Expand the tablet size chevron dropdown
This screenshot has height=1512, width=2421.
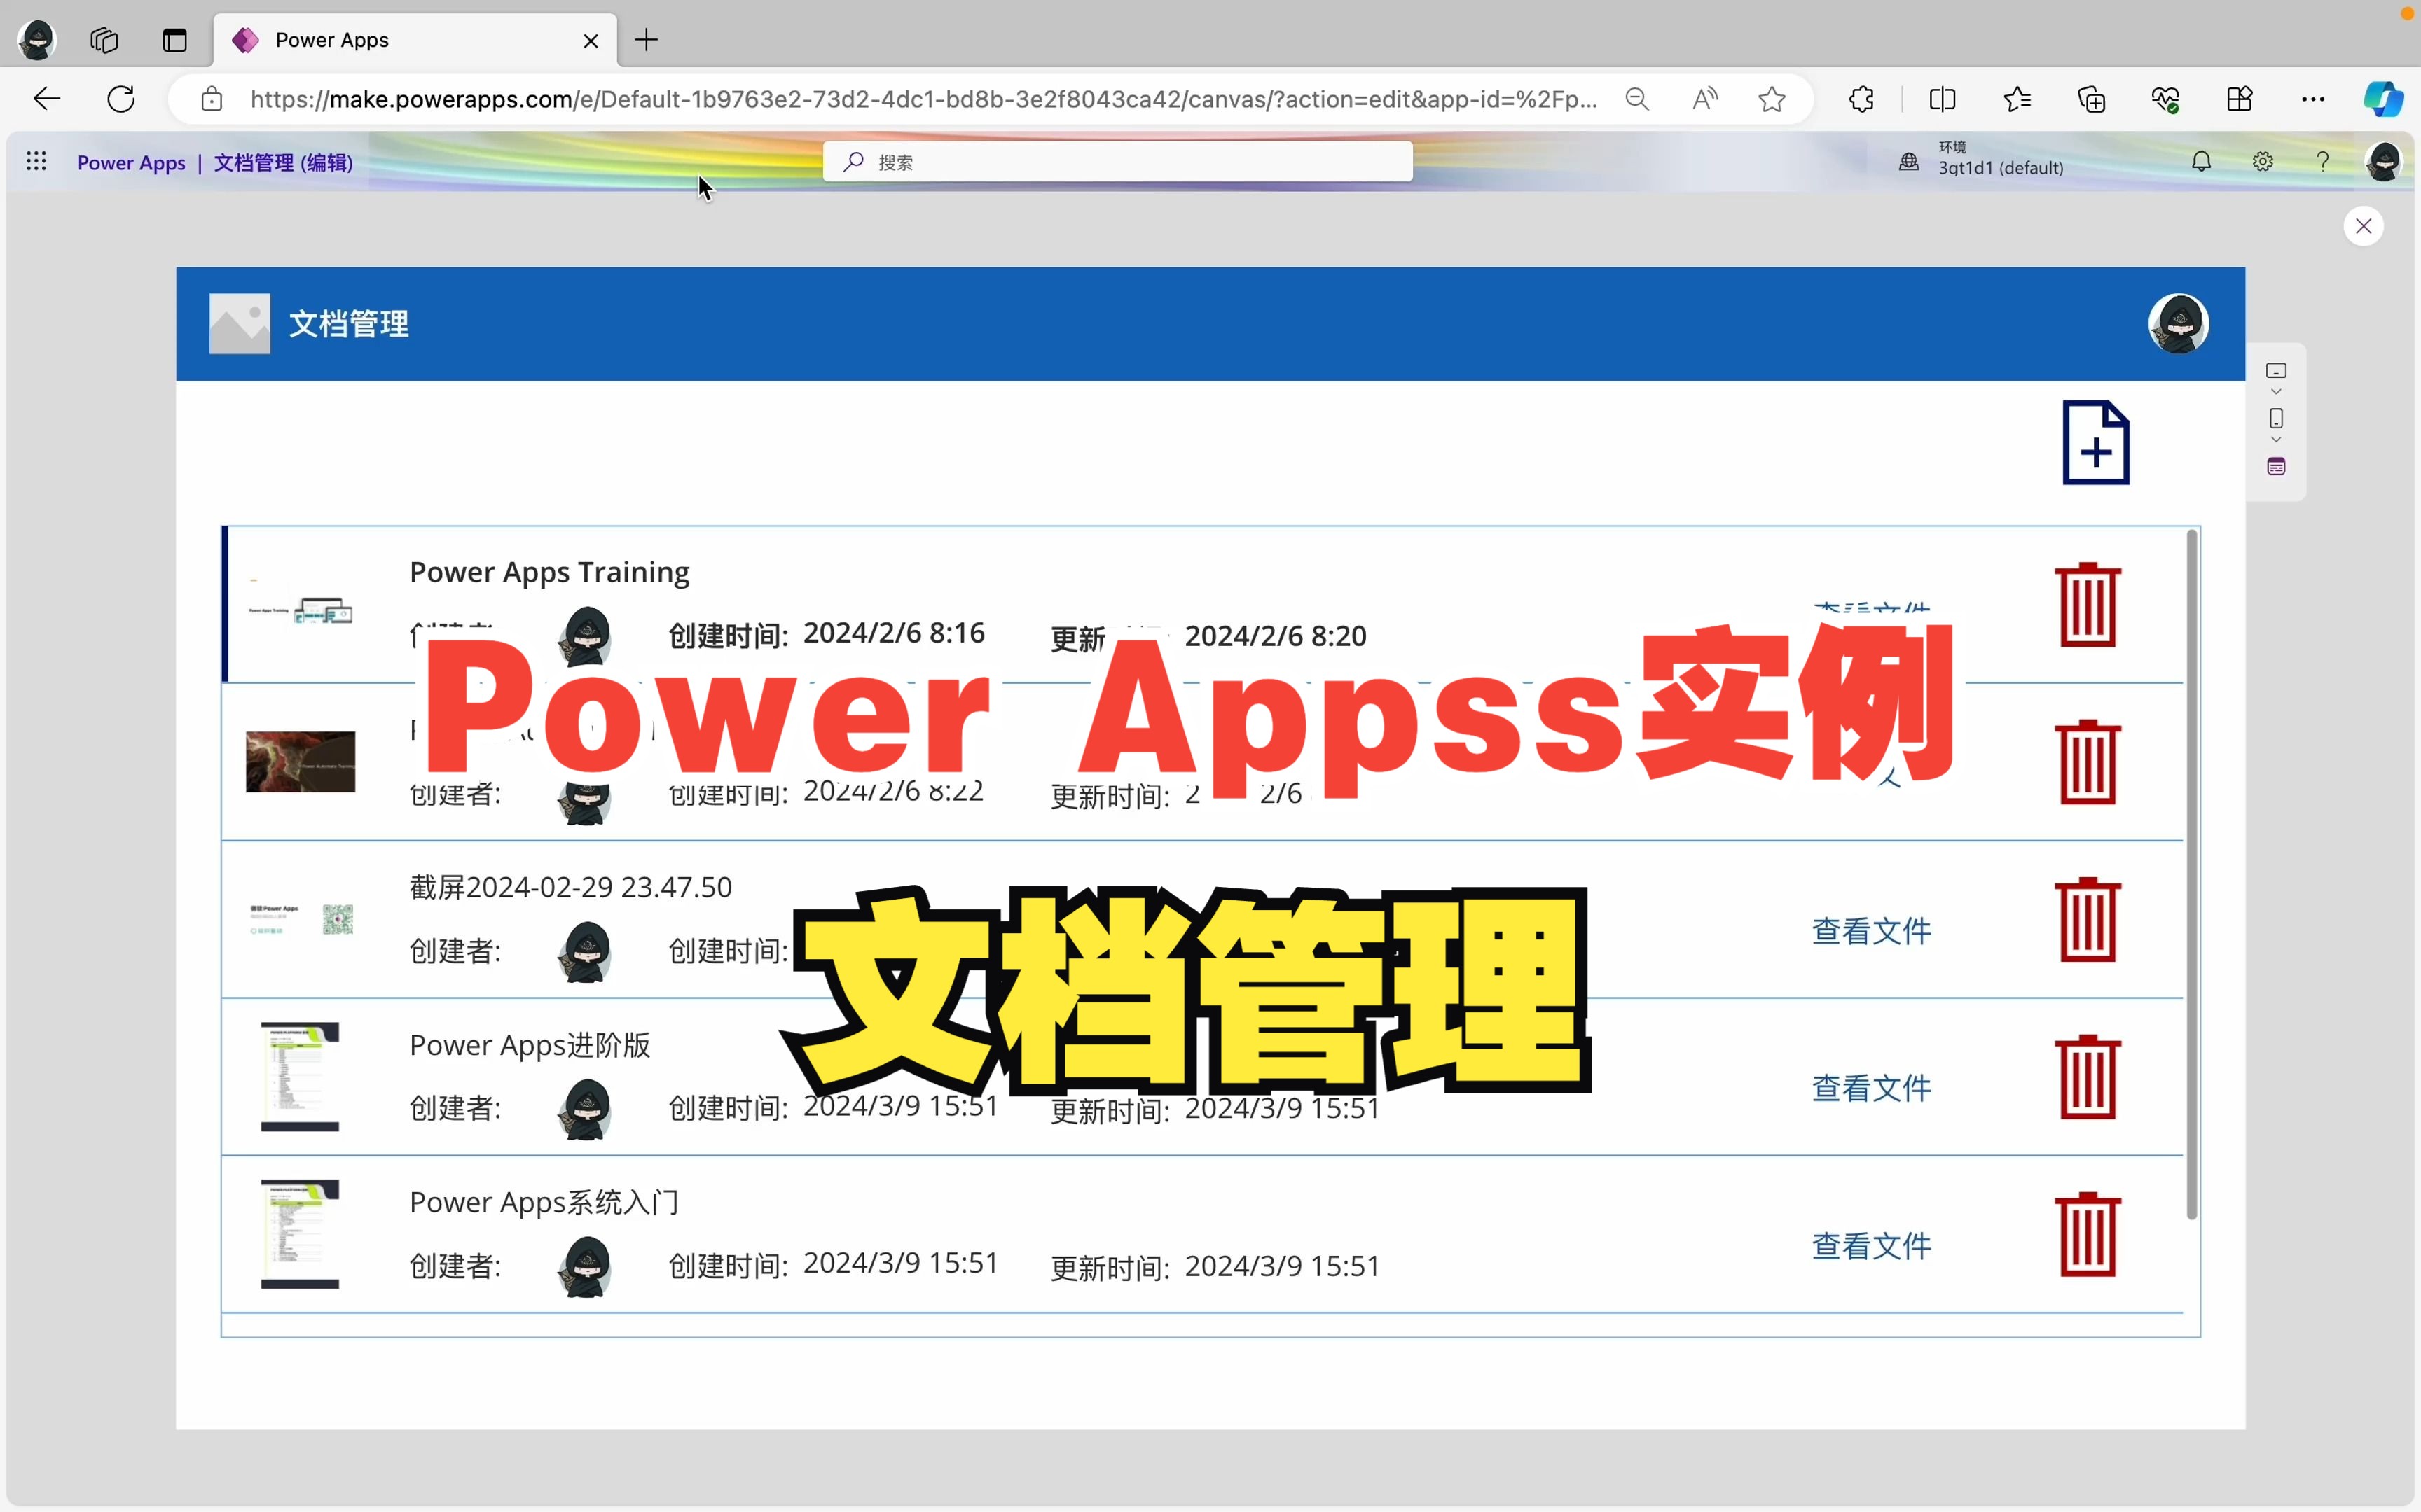click(2276, 391)
